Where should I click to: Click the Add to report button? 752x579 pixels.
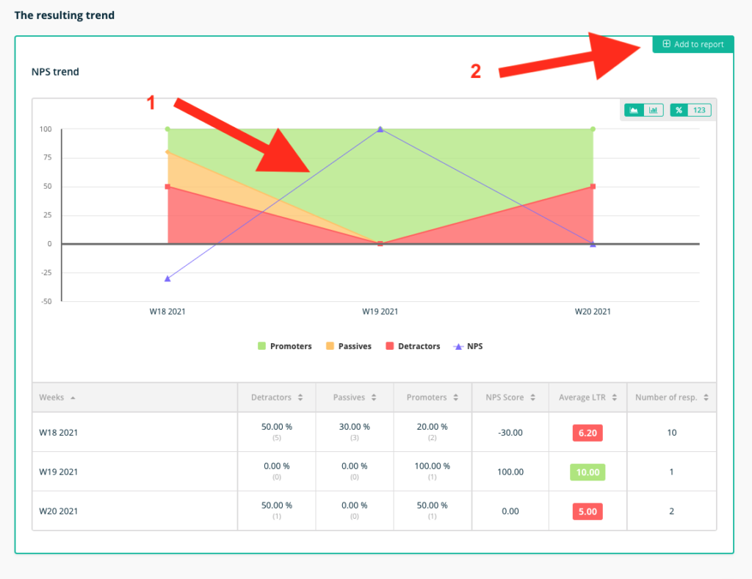693,44
